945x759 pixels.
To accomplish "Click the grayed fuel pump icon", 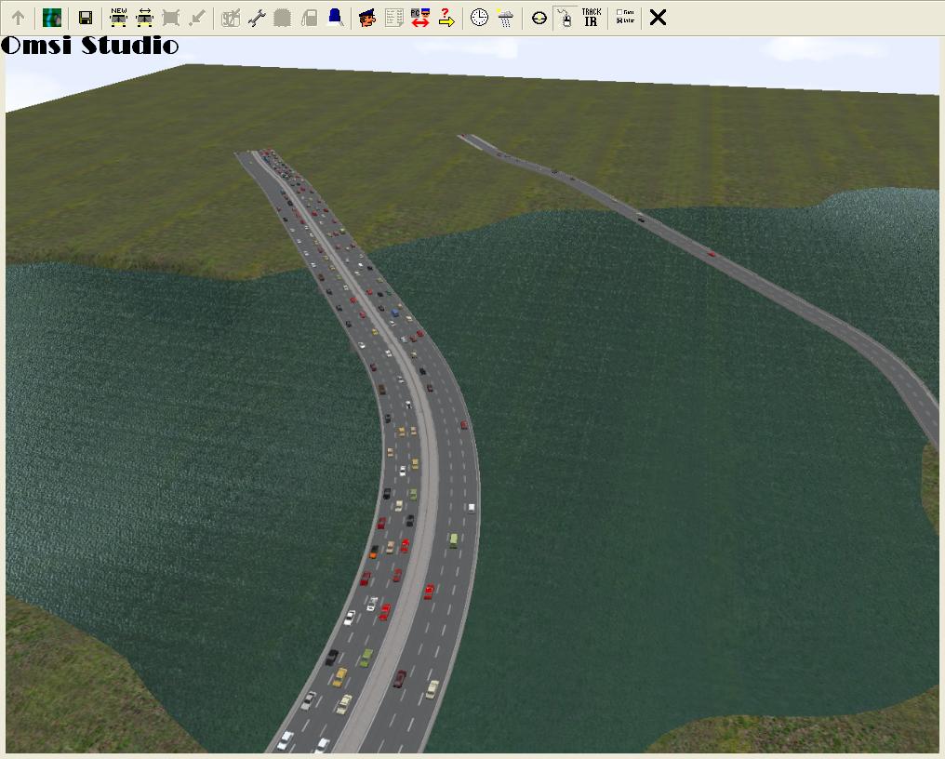I will 309,18.
